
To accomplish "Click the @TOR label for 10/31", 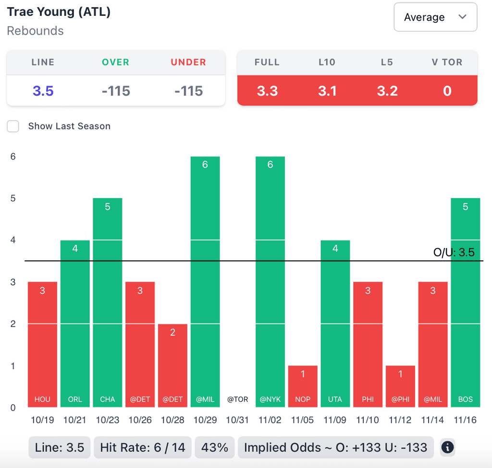I will (x=237, y=399).
